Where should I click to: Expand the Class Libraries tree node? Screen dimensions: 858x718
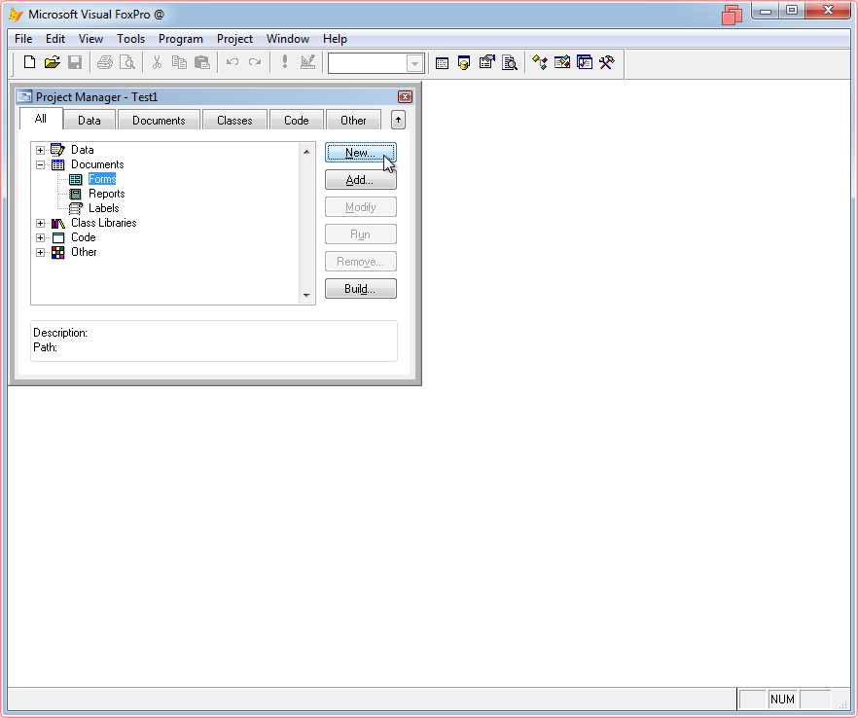click(41, 224)
